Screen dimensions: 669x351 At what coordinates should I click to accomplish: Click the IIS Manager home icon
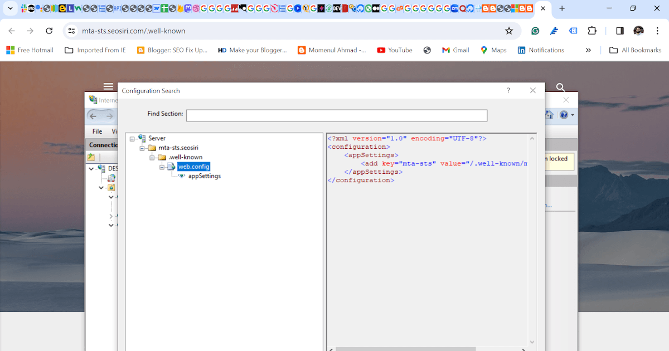(550, 115)
